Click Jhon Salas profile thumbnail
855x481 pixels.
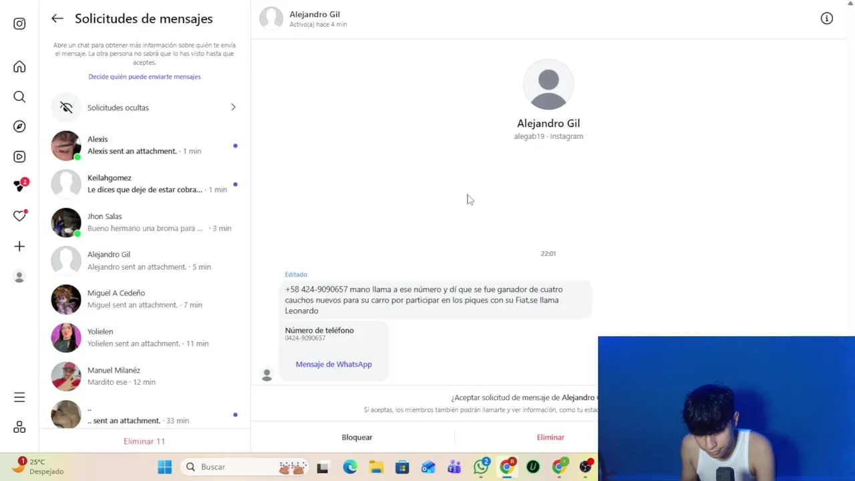pos(66,222)
